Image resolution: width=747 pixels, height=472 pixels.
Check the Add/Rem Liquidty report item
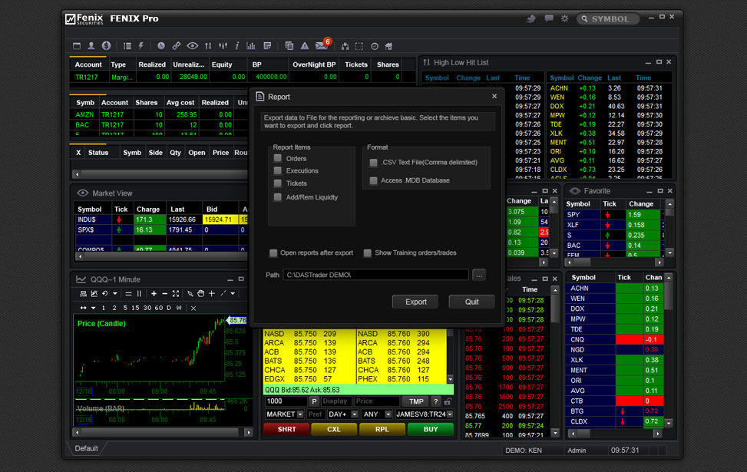tap(278, 196)
